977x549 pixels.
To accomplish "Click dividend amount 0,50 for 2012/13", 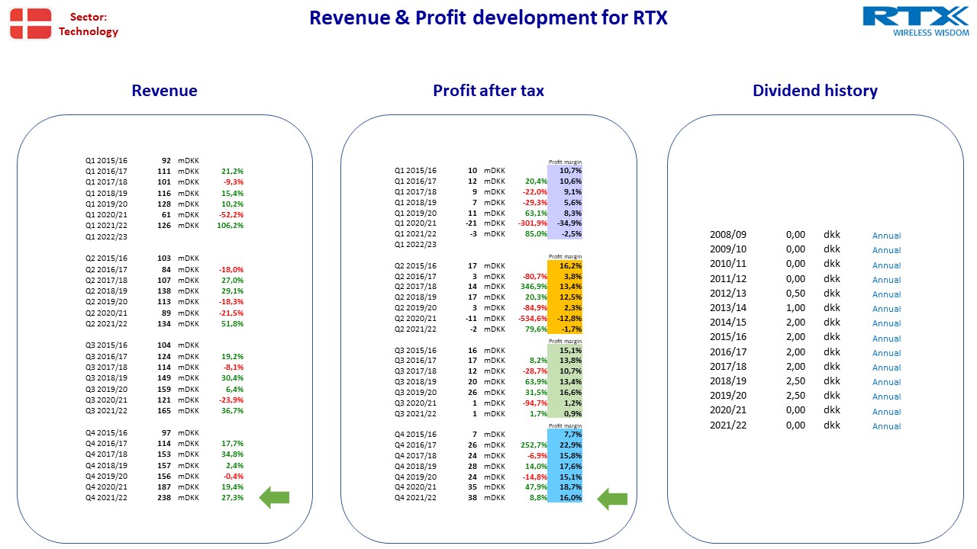I will tap(795, 294).
